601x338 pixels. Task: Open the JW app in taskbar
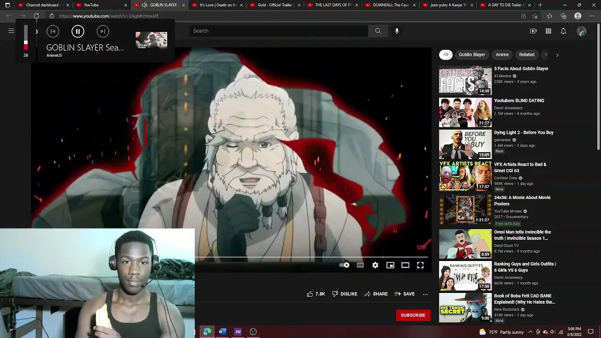point(238,332)
